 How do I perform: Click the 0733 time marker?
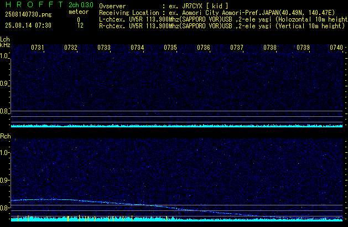coord(104,48)
